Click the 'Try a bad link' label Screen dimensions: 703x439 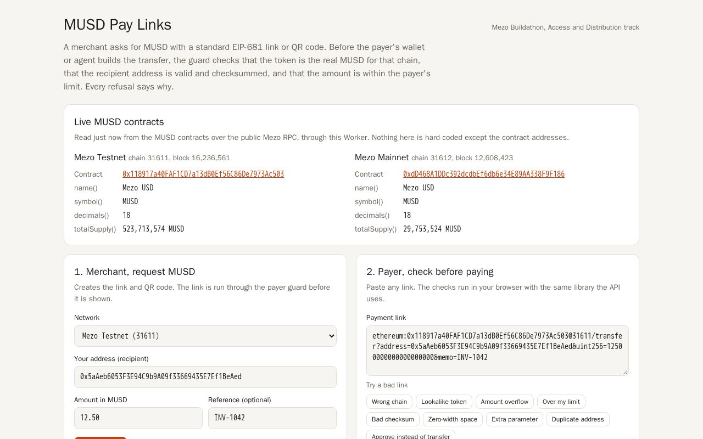click(387, 385)
